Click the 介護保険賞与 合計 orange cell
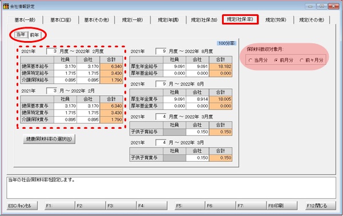 [x=111, y=120]
